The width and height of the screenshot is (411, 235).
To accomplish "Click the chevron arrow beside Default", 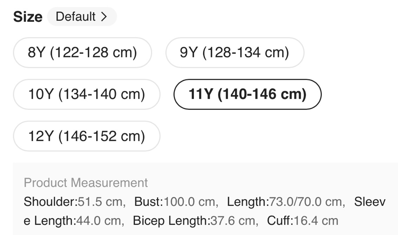I will point(104,17).
